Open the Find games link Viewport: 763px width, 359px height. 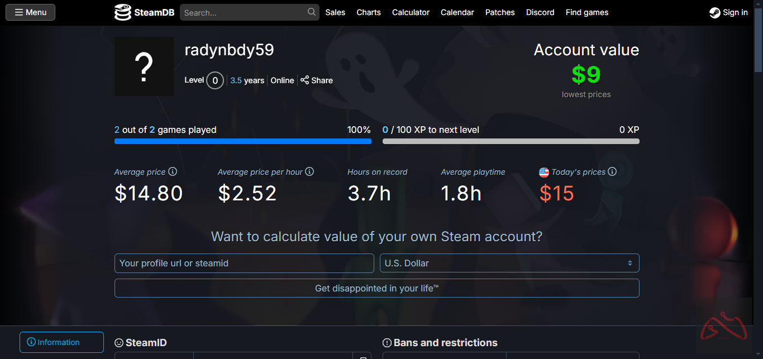click(587, 12)
